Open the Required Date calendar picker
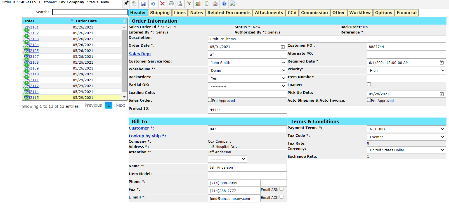 (x=442, y=63)
